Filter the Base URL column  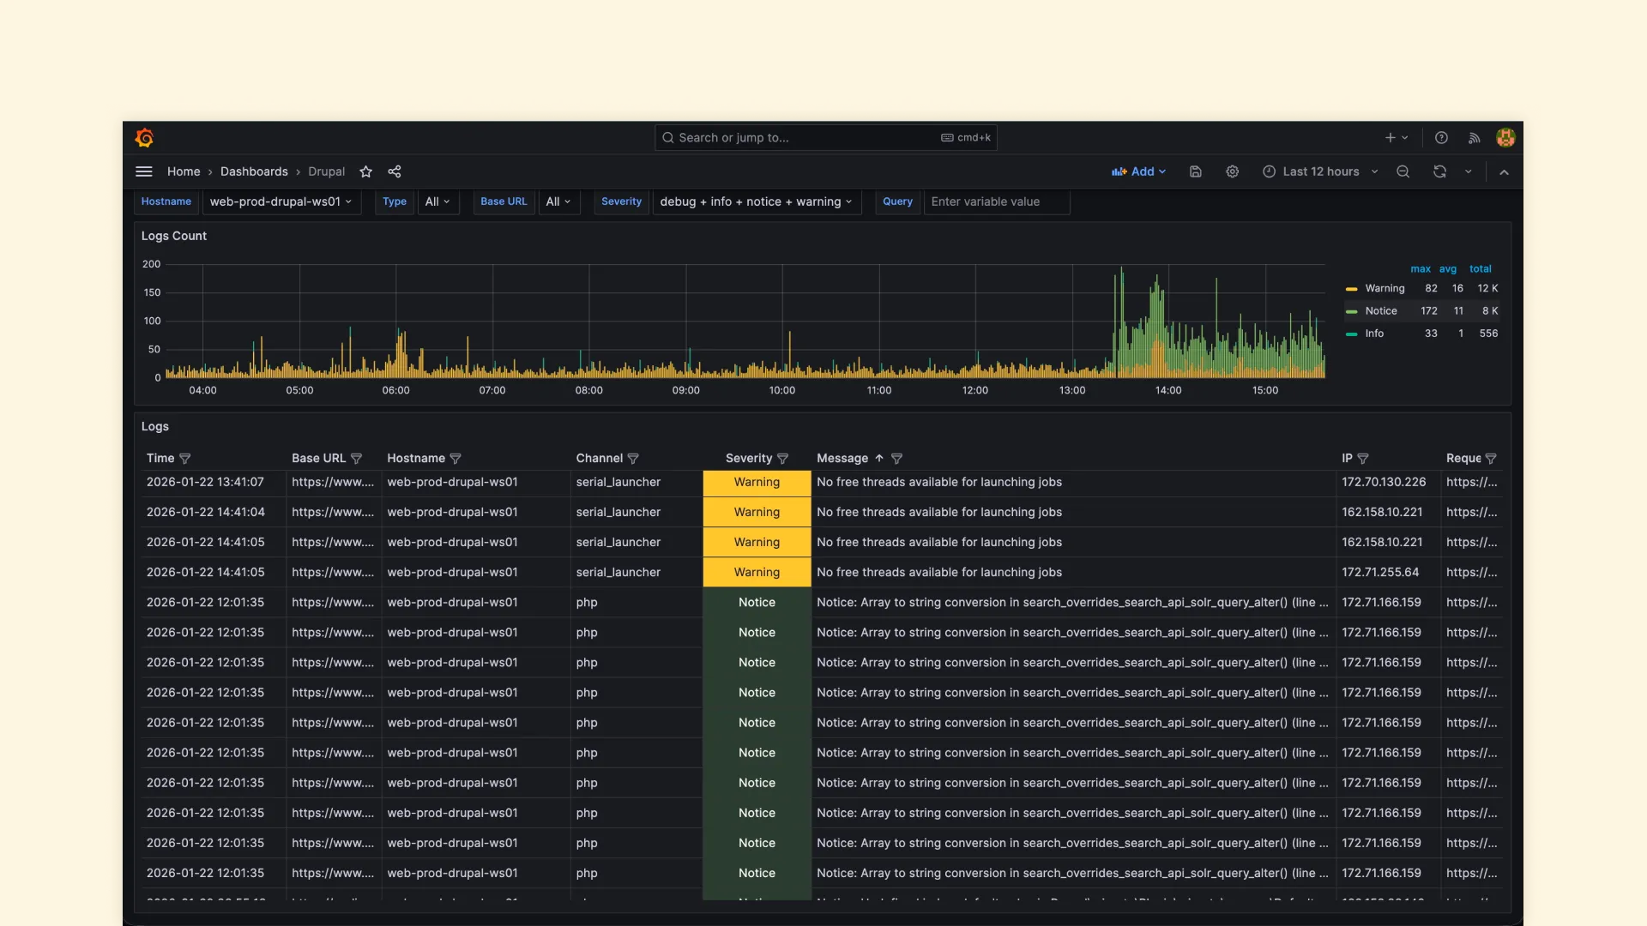(x=357, y=459)
